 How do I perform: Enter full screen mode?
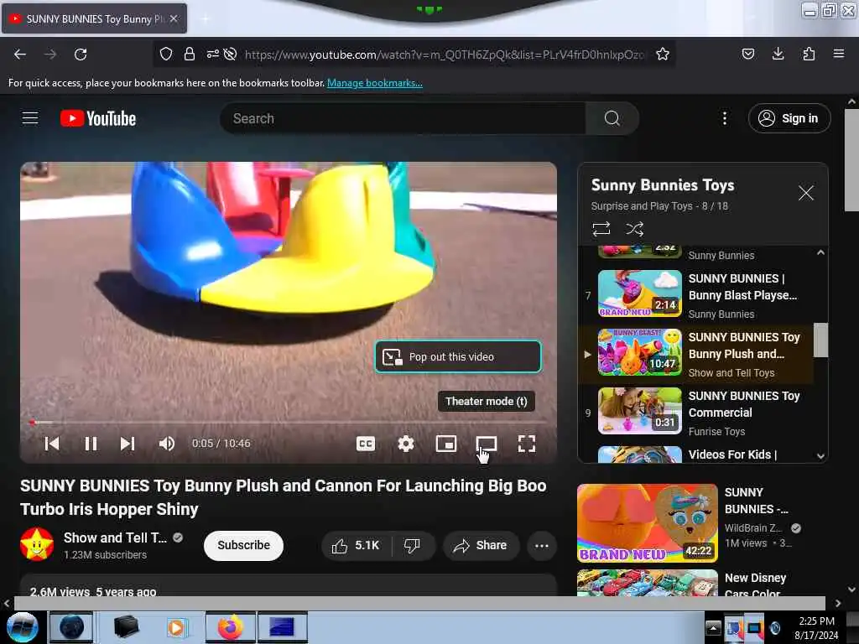tap(527, 444)
